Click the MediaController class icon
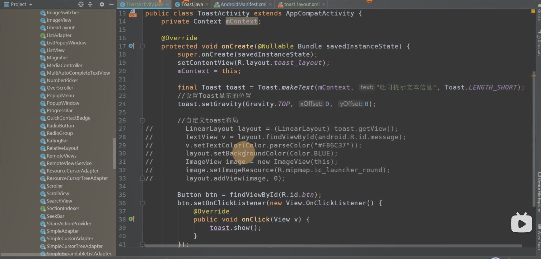Image resolution: width=541 pixels, height=259 pixels. coord(43,66)
